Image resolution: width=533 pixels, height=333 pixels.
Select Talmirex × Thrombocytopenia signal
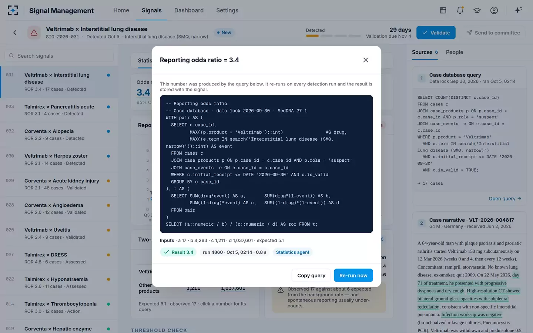59,307
